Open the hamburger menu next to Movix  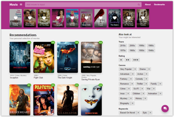[21, 5]
